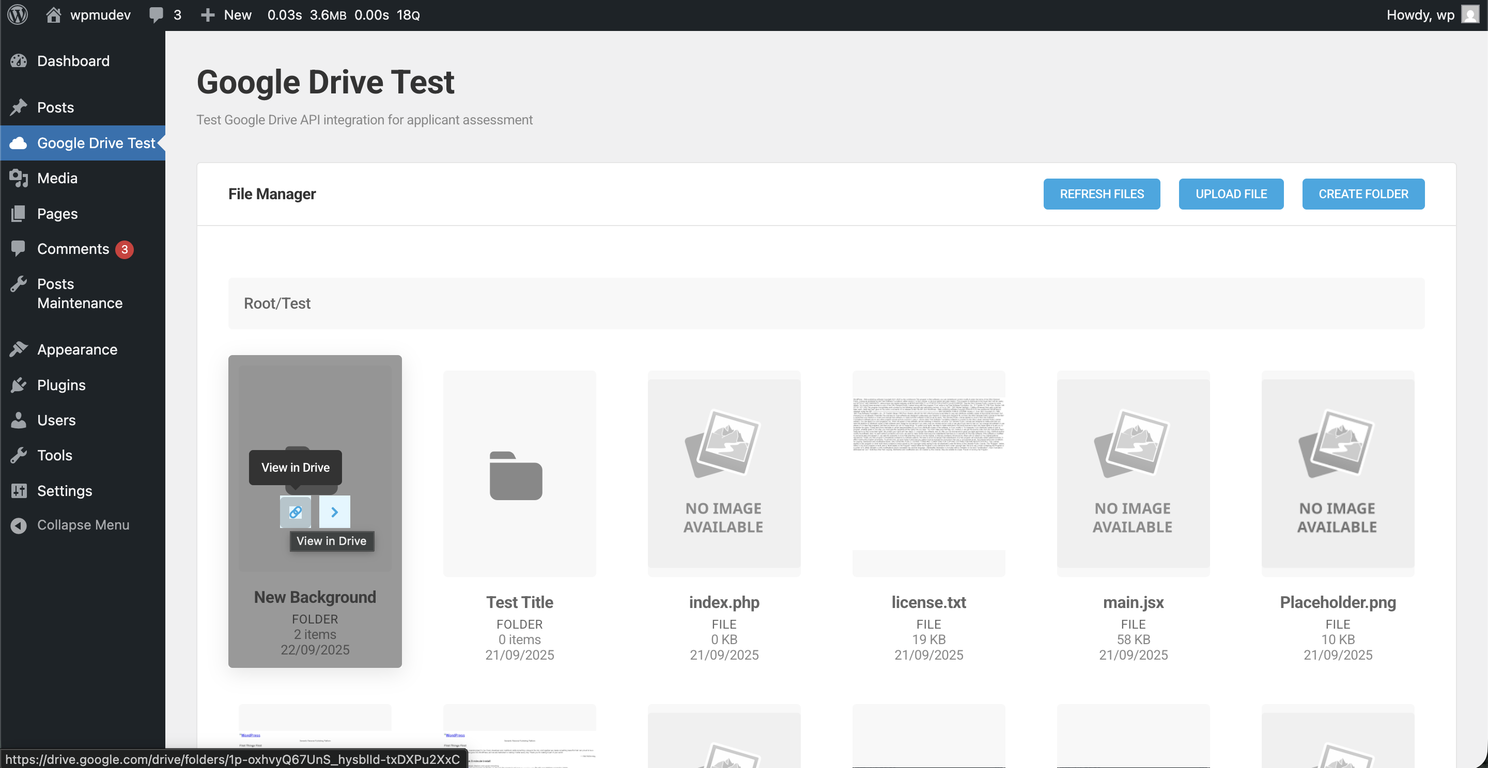The image size is (1488, 768).
Task: Click the wrench icon for Posts Maintenance
Action: coord(19,284)
